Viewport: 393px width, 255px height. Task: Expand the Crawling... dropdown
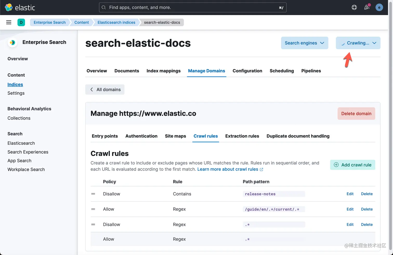[x=358, y=43]
